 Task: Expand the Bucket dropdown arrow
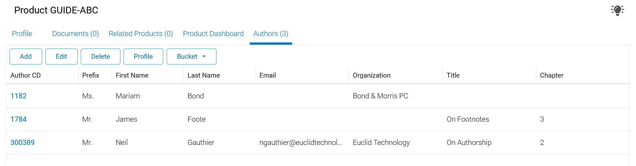[x=204, y=57]
